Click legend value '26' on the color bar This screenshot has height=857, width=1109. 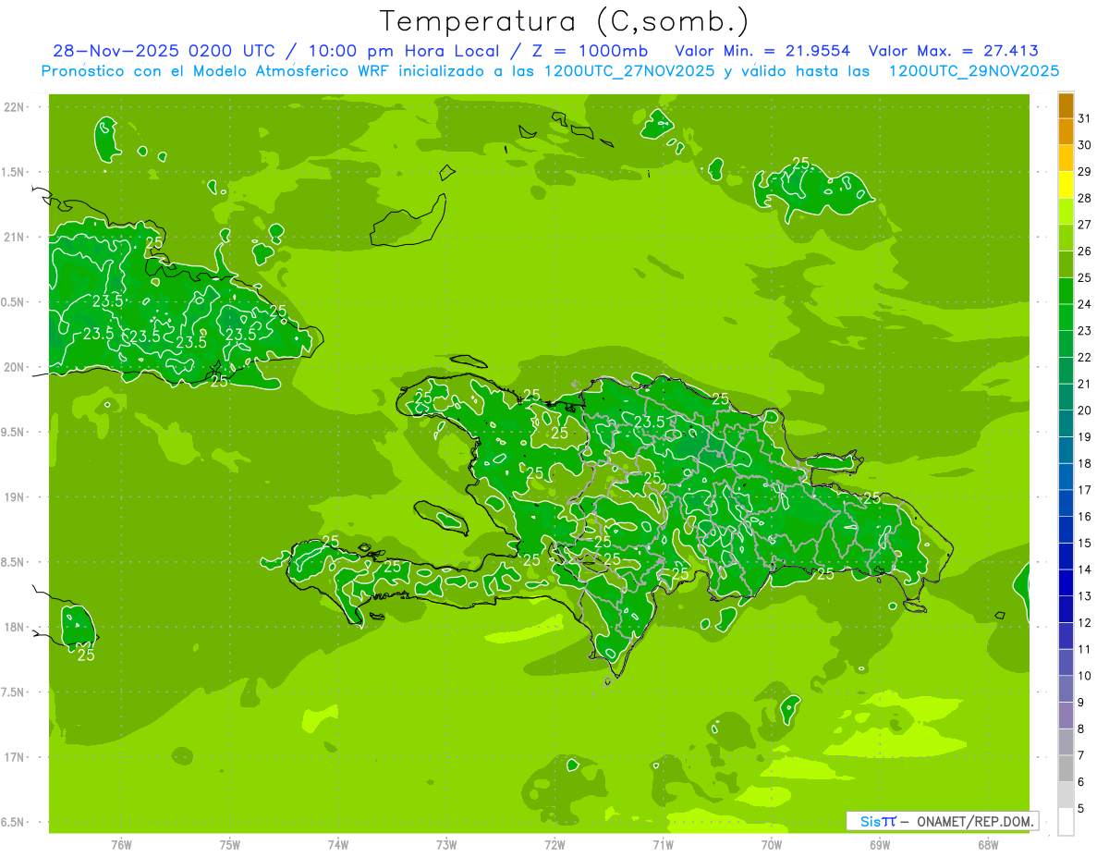(x=1085, y=251)
